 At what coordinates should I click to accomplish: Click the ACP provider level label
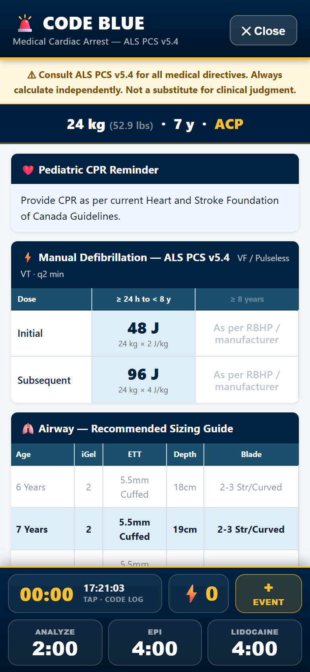click(x=229, y=124)
